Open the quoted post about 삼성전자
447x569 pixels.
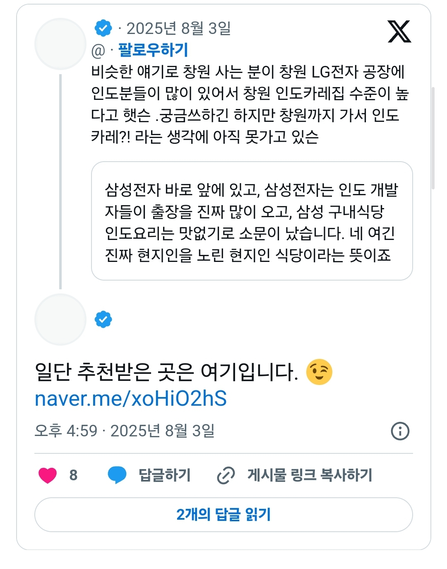pos(252,221)
